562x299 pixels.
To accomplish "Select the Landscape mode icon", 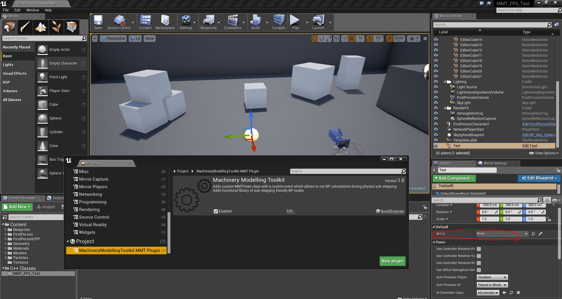I will point(41,27).
